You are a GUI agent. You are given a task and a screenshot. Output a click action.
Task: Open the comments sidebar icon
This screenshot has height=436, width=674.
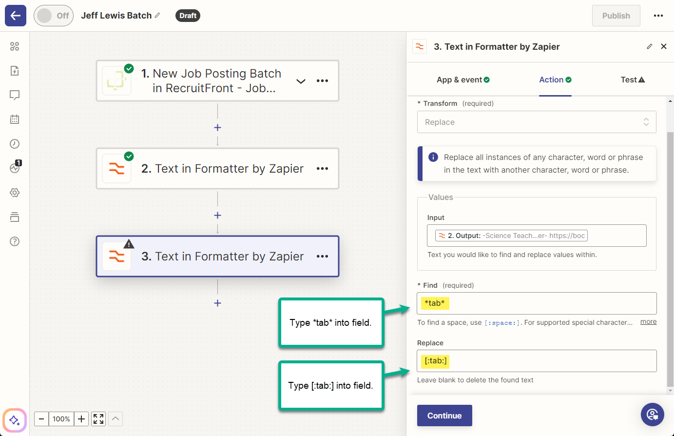[15, 95]
